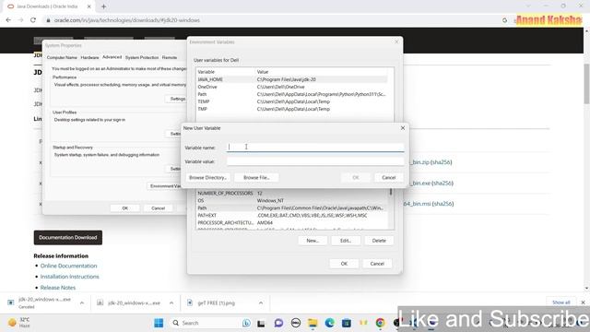Click Show all downloads
Image resolution: width=590 pixels, height=332 pixels.
pos(561,302)
